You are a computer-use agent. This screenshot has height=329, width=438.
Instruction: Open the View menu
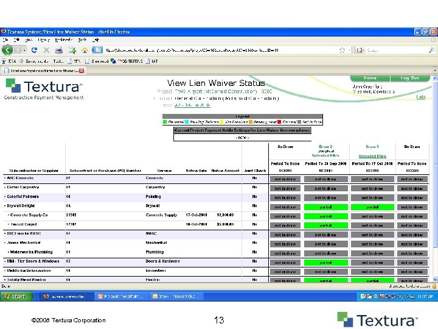click(x=29, y=40)
